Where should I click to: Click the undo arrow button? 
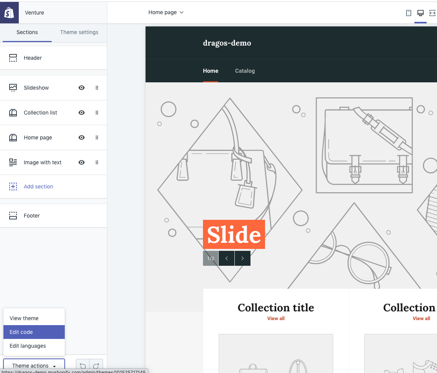pyautogui.click(x=83, y=366)
